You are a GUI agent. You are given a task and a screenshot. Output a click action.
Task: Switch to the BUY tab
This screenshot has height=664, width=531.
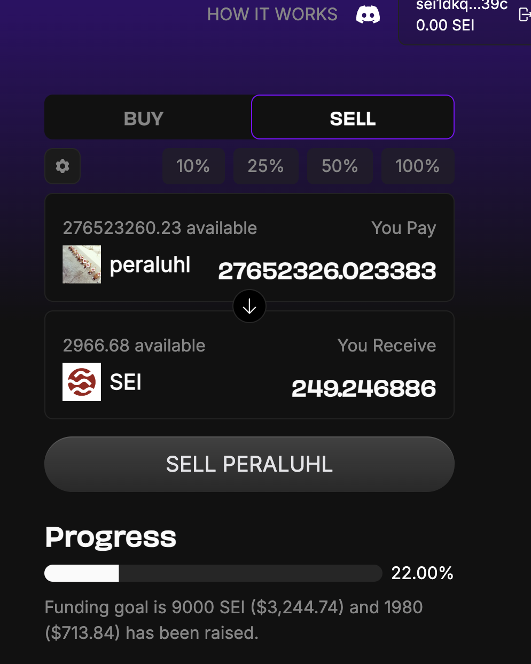click(x=143, y=118)
